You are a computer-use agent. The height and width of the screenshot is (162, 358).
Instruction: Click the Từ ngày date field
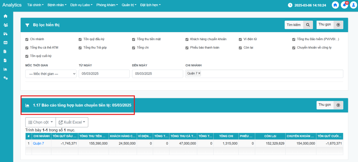coord(104,74)
